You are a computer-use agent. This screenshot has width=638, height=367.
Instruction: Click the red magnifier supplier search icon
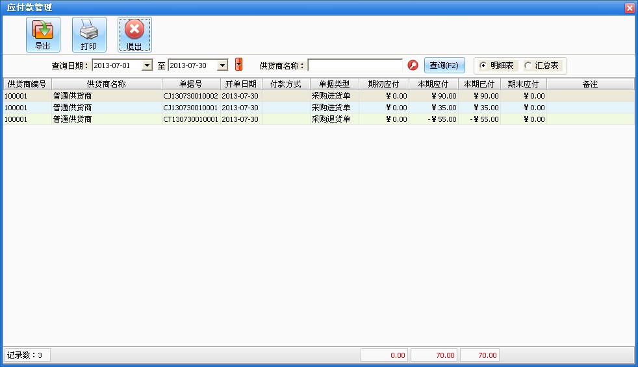point(413,65)
